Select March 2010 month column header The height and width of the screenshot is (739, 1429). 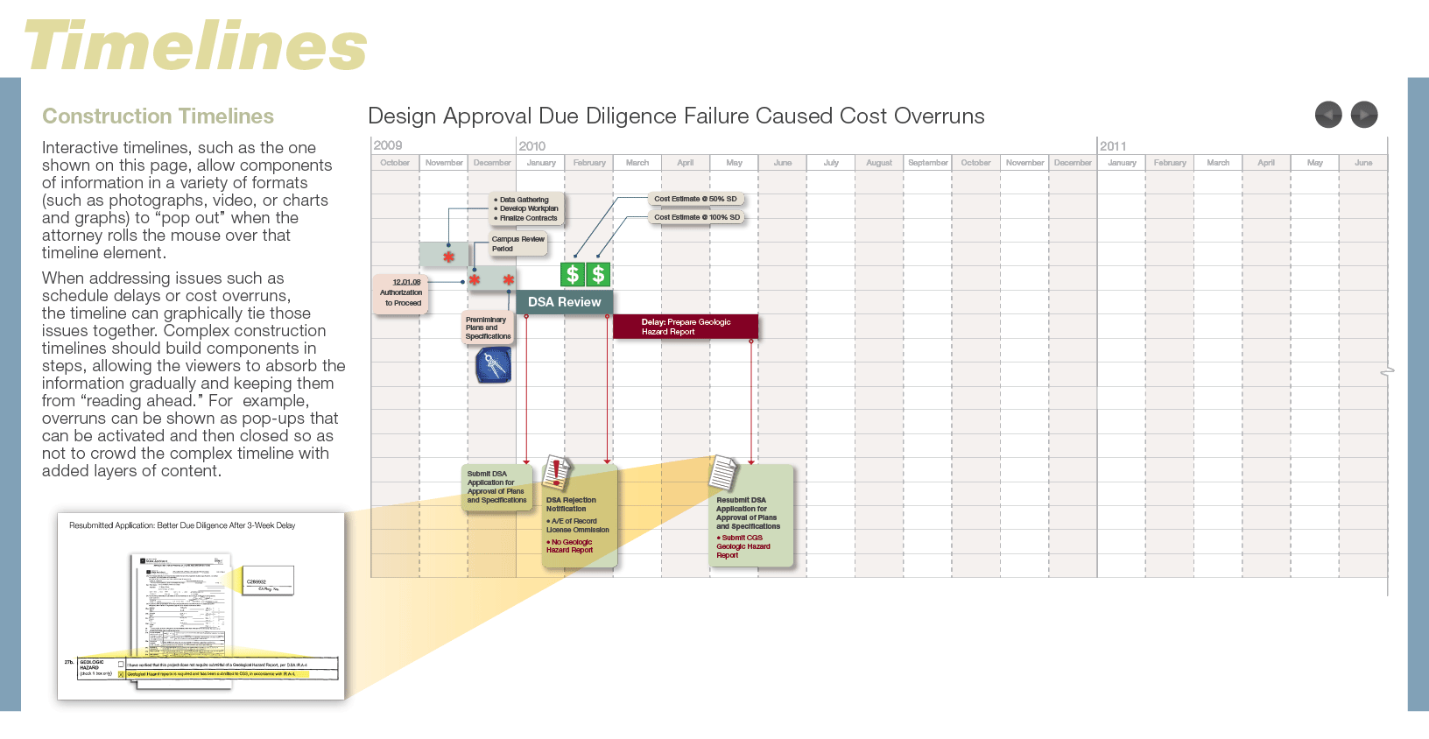[637, 163]
